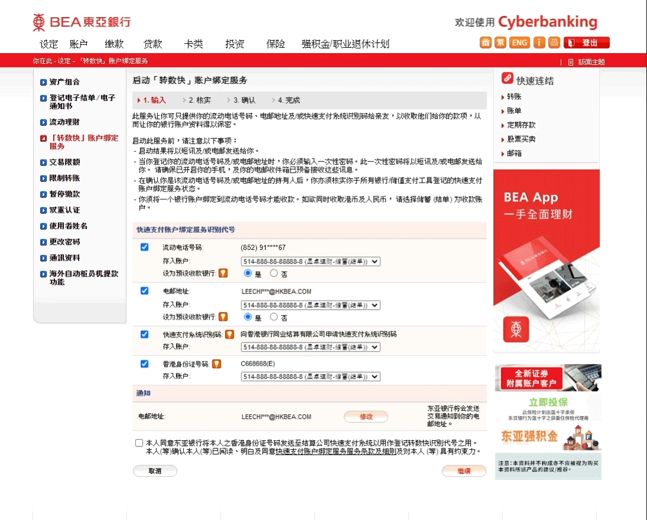Open 账单 quick link
Viewport: 647px width, 520px height.
coord(514,111)
